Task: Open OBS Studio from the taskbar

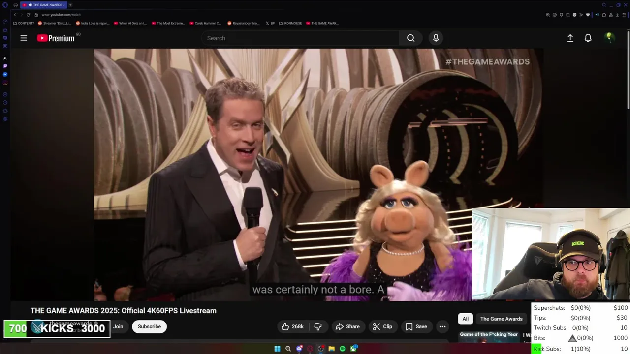Action: (320, 349)
